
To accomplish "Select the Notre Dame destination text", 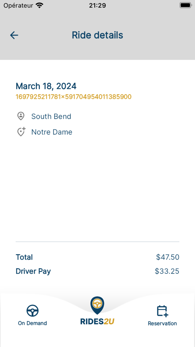I will click(x=52, y=132).
